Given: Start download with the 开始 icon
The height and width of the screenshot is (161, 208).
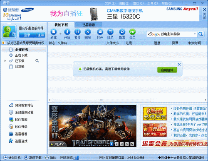Looking at the screenshot, I should 67,32.
